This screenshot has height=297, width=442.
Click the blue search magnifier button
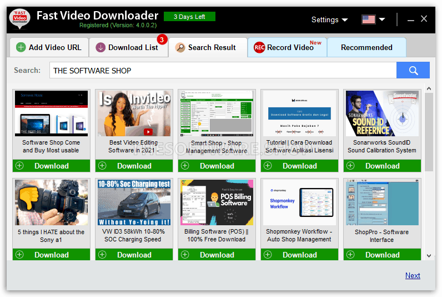[413, 70]
